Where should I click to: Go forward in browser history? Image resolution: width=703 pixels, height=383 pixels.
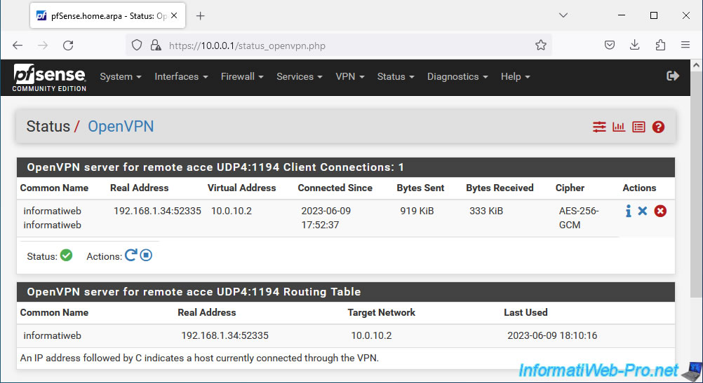coord(43,46)
